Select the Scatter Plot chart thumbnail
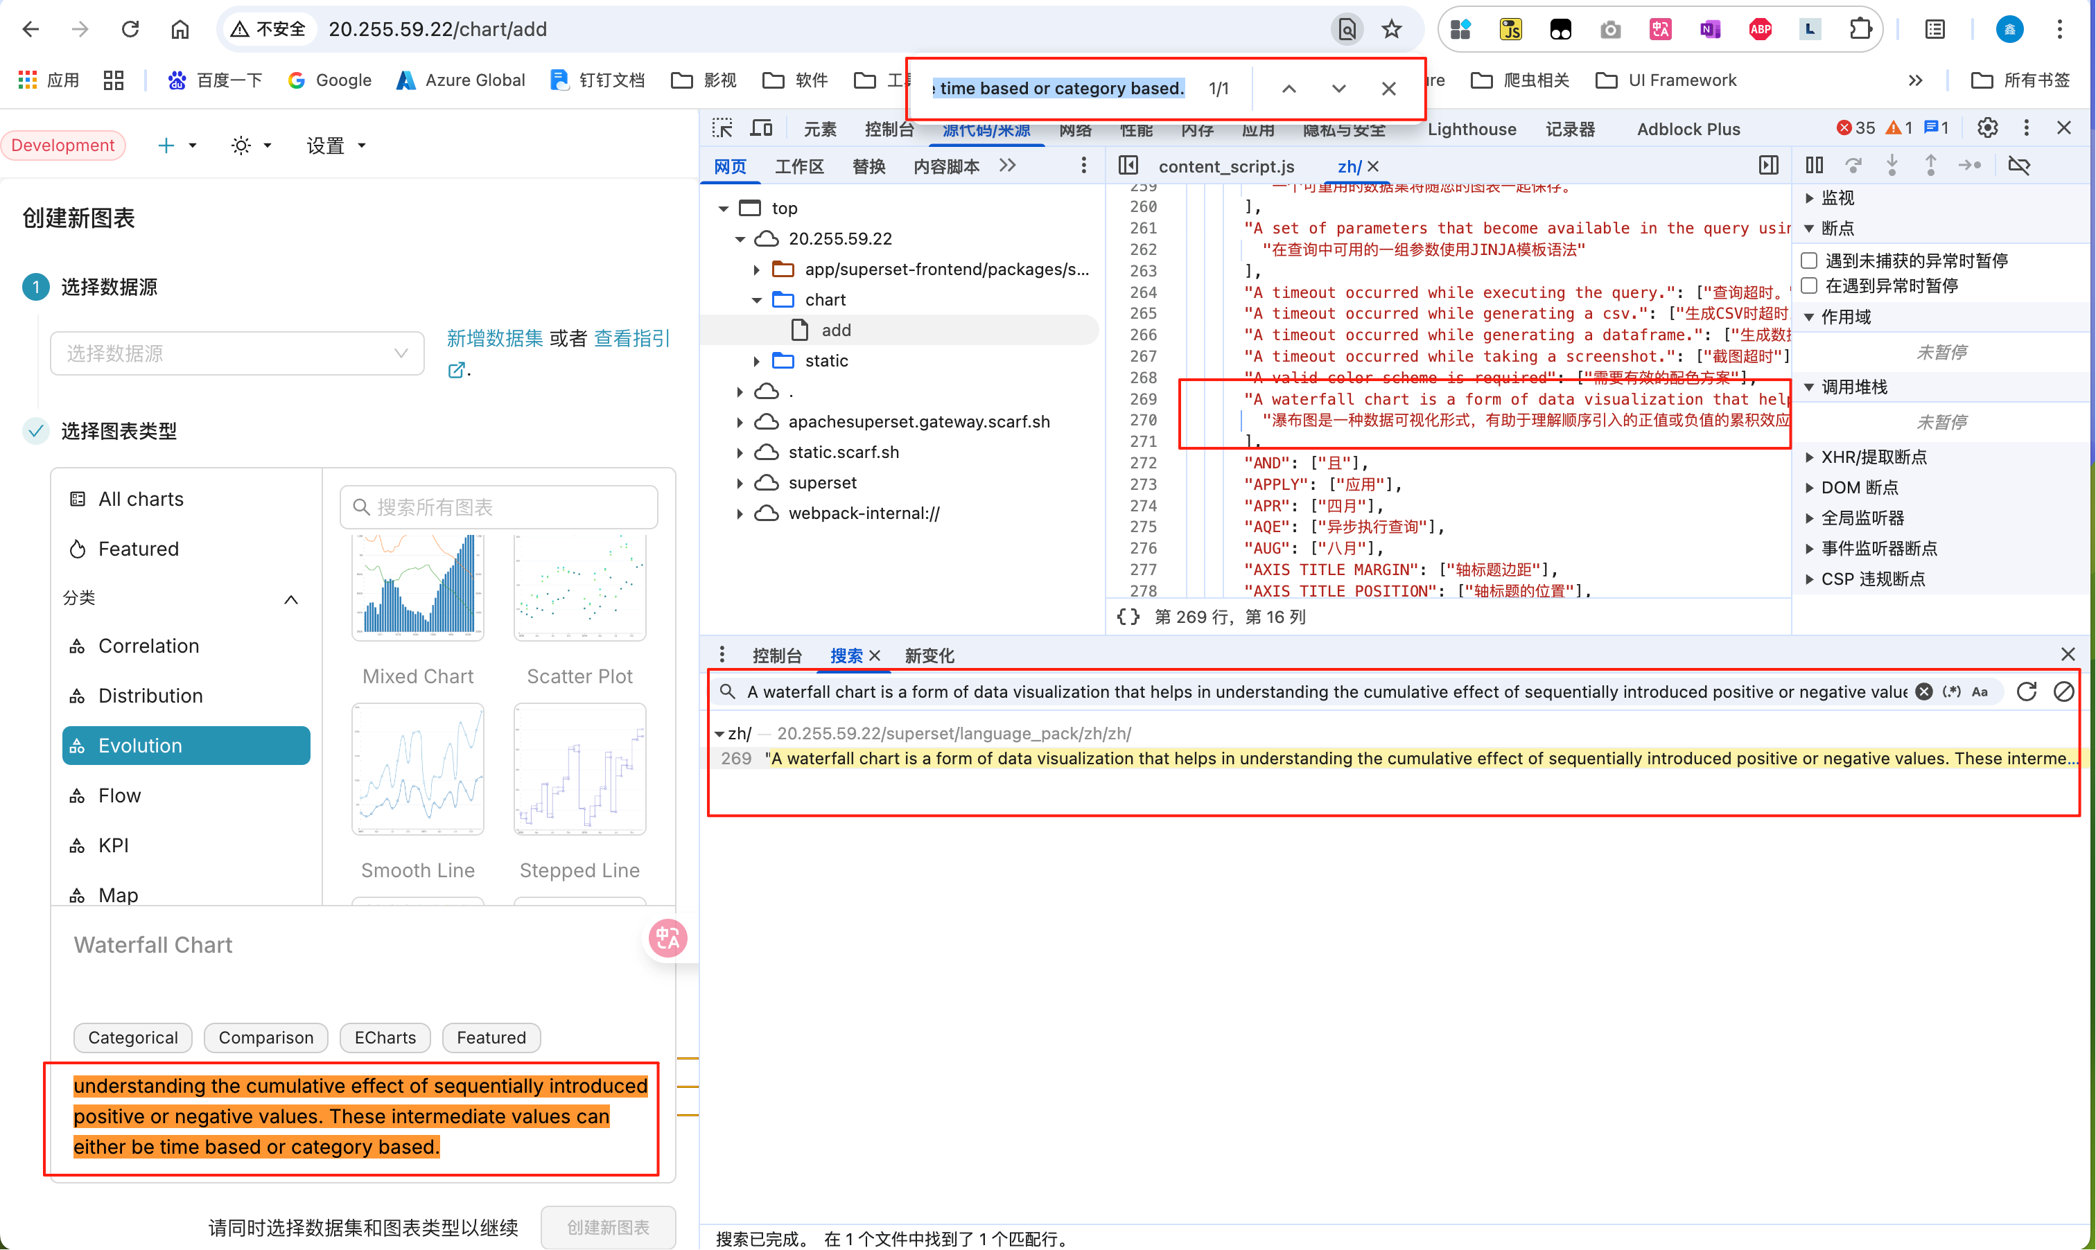 [579, 587]
